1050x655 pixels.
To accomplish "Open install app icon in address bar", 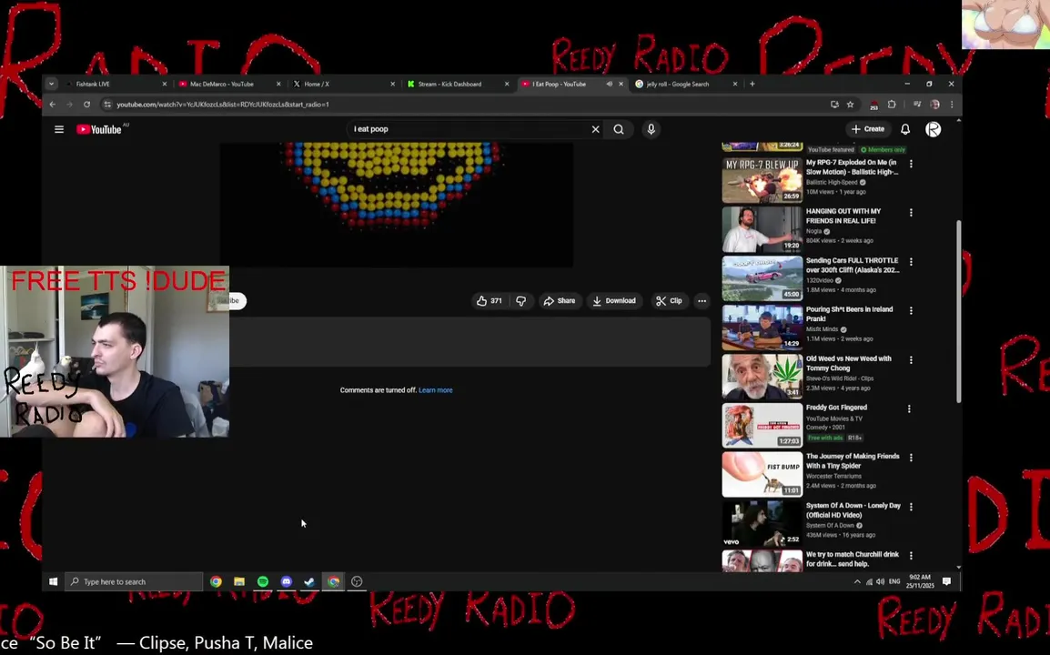I will (x=834, y=105).
